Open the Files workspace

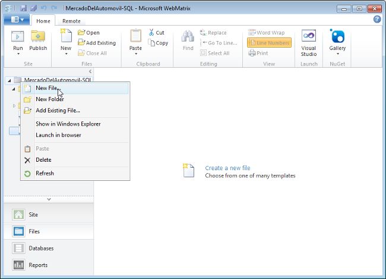[49, 231]
